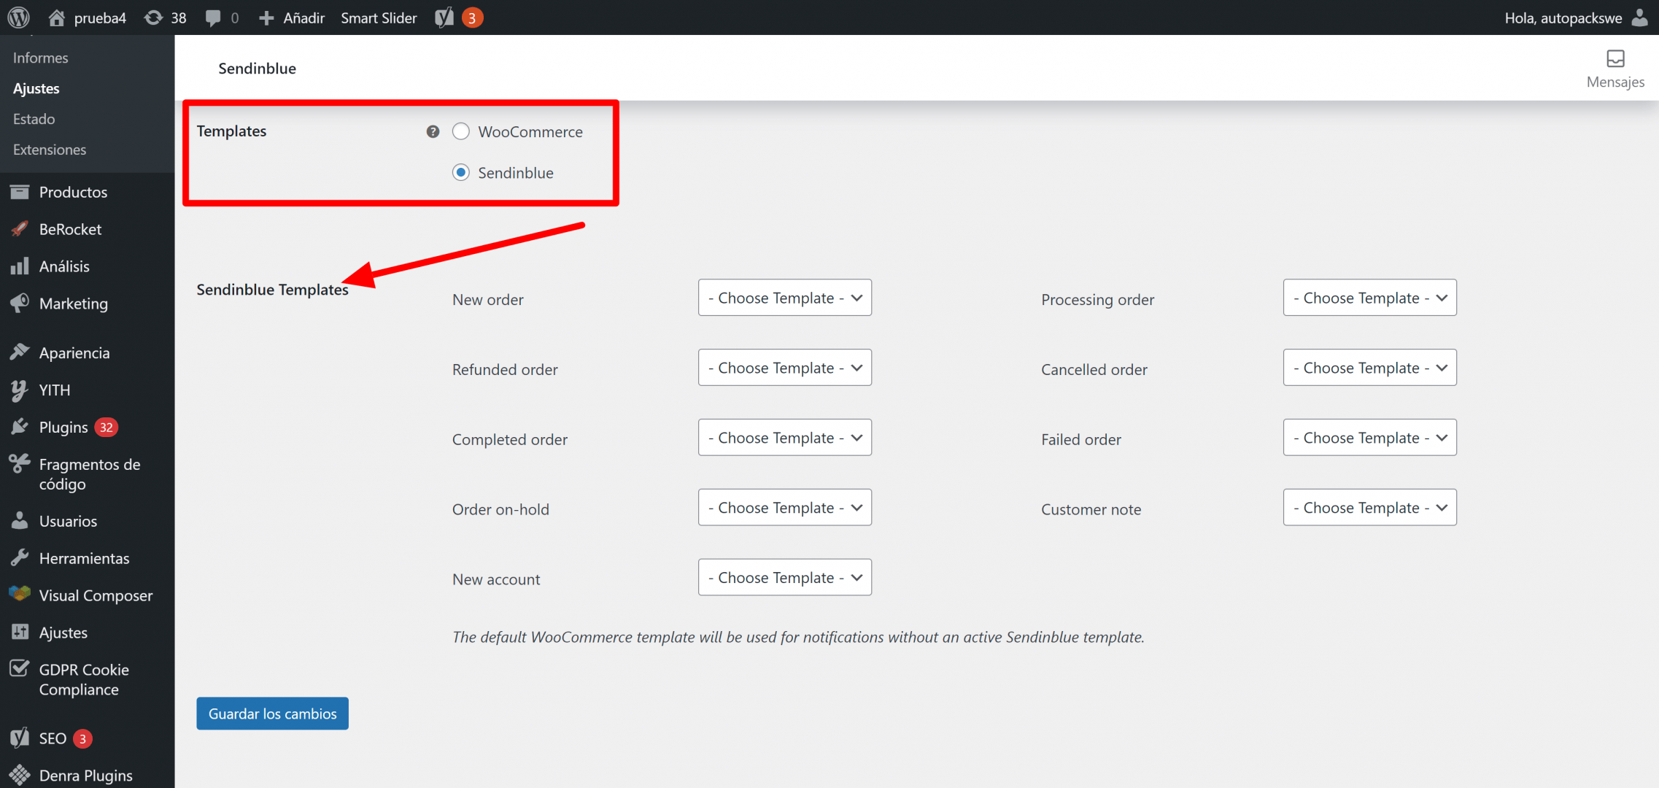Click the updates icon showing 38
The image size is (1659, 788).
[153, 18]
